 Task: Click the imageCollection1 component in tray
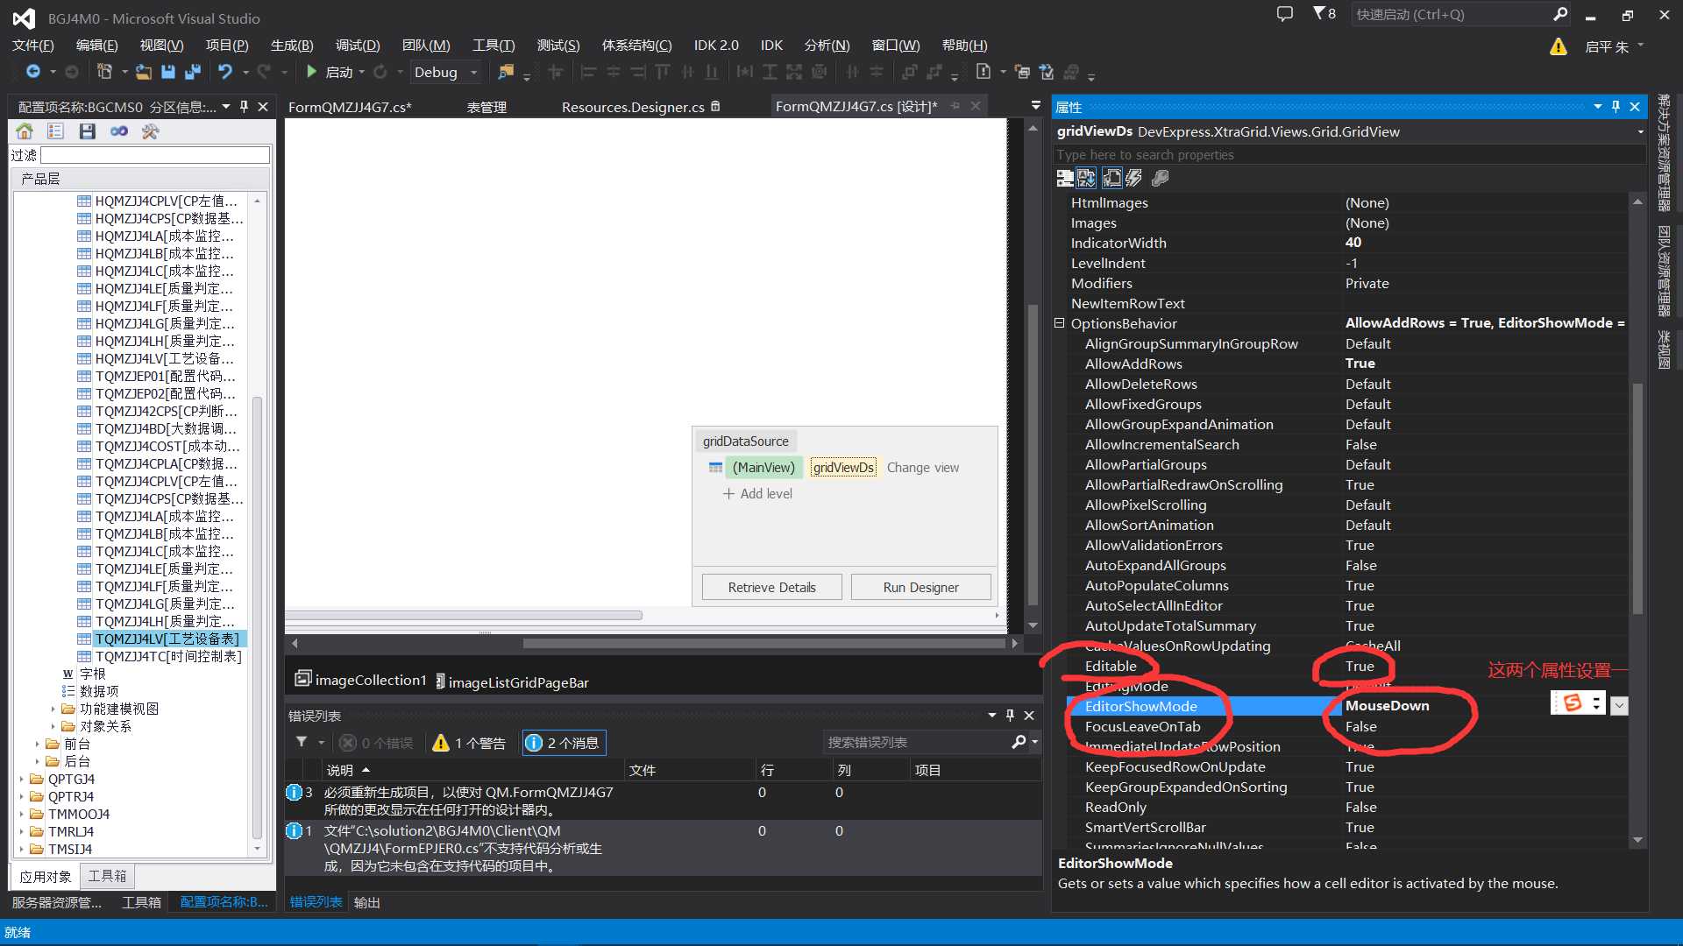tap(360, 680)
